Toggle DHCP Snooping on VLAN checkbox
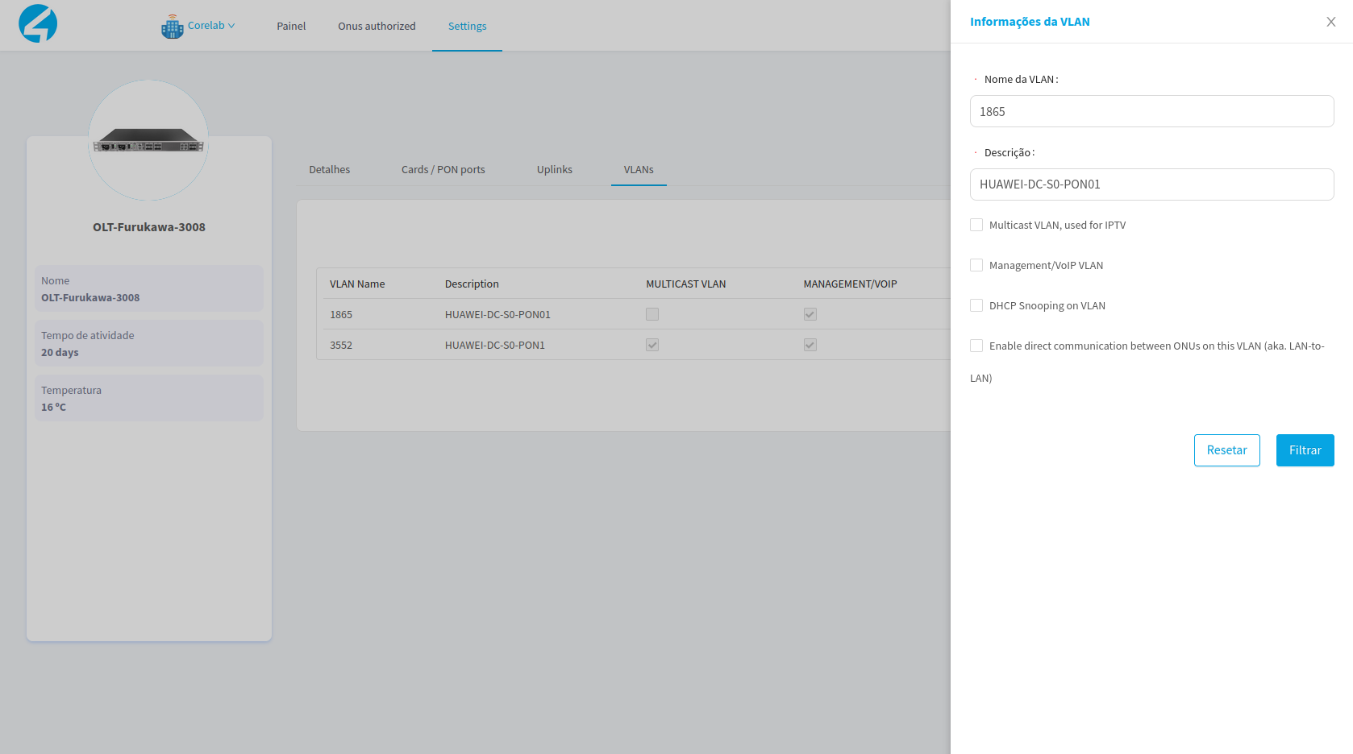Viewport: 1353px width, 754px height. coord(976,306)
